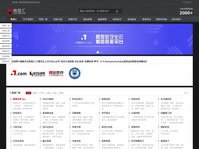Click the 商显汇 site logo
199x149 pixels.
[x=17, y=11]
